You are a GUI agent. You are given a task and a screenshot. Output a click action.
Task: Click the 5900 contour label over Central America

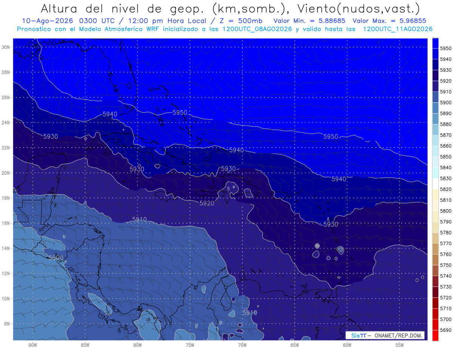tap(56, 257)
